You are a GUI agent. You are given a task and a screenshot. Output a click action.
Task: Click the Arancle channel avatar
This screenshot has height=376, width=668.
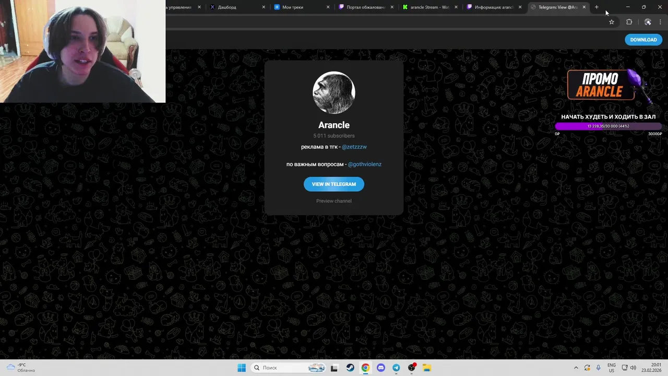point(334,92)
